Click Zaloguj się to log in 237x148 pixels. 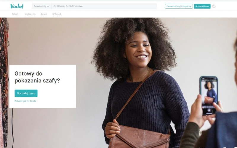coord(186,6)
